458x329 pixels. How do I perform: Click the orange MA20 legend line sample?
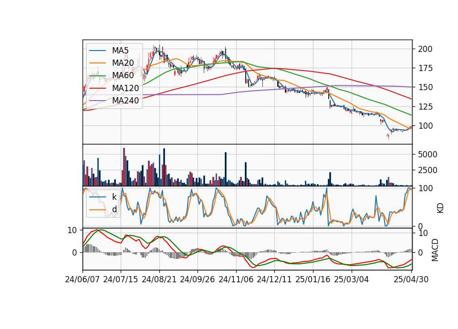tap(97, 63)
